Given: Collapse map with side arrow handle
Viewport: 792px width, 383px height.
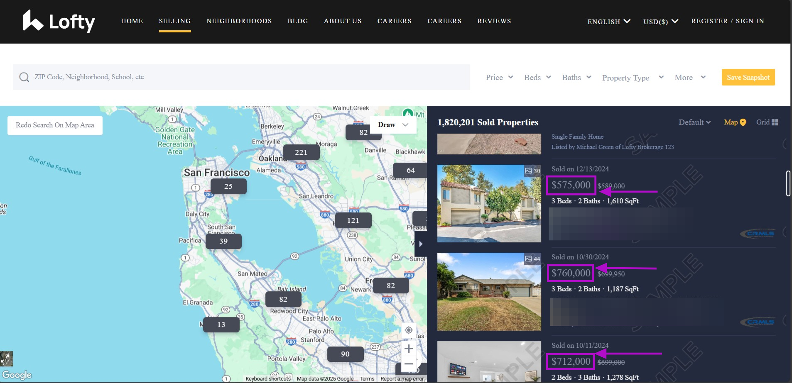Looking at the screenshot, I should click(x=420, y=244).
